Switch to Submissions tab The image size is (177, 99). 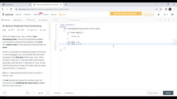(44, 20)
